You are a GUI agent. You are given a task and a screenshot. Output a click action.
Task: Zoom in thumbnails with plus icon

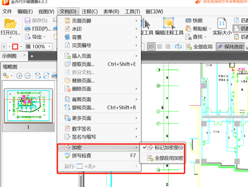pos(19,76)
